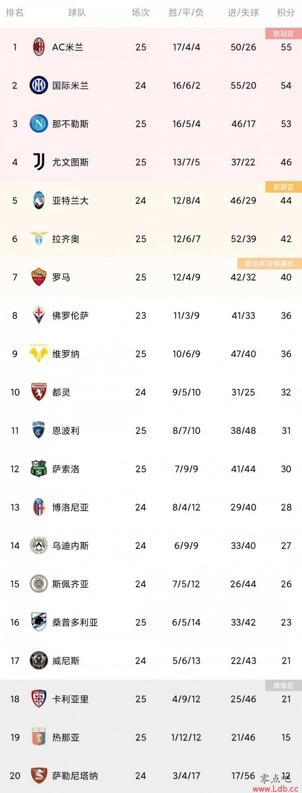Open the 那不勒斯 Napoli badge
Viewport: 302px width, 793px height.
pyautogui.click(x=39, y=123)
